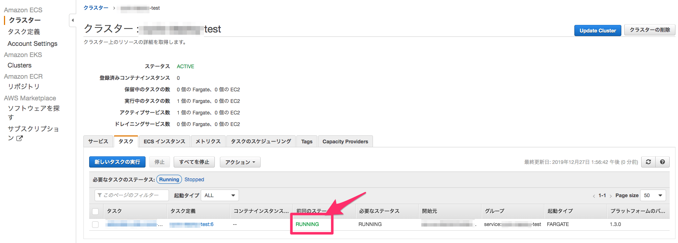Image resolution: width=678 pixels, height=243 pixels.
Task: Click the refresh icon button
Action: coord(648,162)
